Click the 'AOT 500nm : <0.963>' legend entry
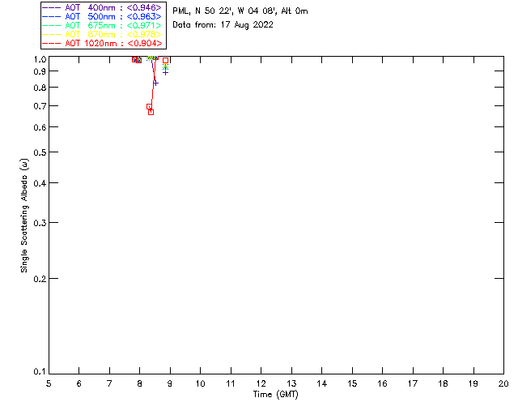518x415 pixels. [x=102, y=16]
